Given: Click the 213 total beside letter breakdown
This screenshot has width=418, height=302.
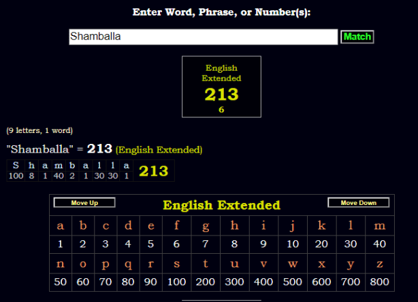Looking at the screenshot, I should point(153,171).
